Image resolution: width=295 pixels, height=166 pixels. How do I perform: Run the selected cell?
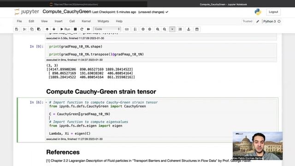[x=65, y=29]
